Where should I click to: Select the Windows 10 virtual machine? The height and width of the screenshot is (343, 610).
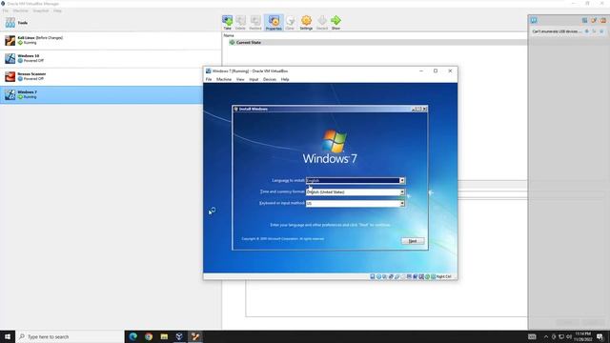click(111, 58)
